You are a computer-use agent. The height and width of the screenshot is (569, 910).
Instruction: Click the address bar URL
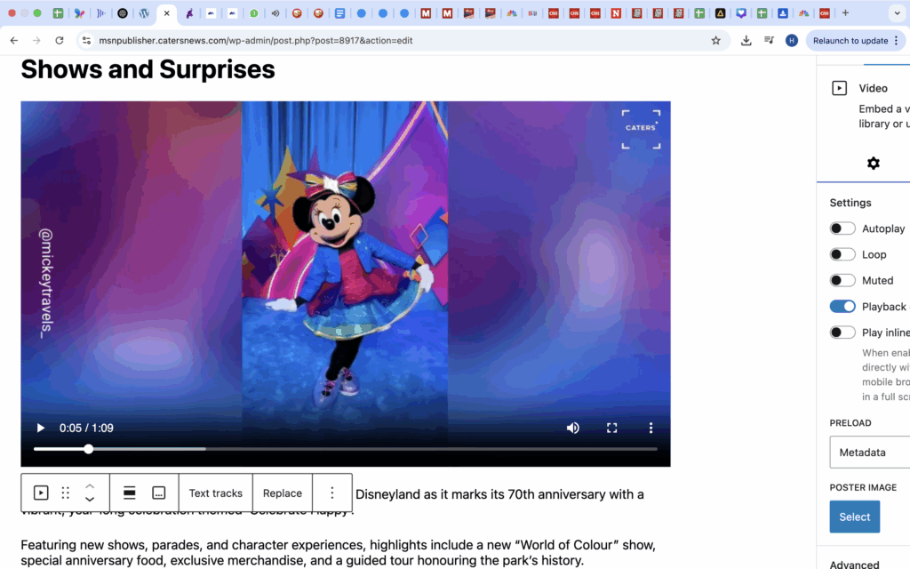pos(255,41)
